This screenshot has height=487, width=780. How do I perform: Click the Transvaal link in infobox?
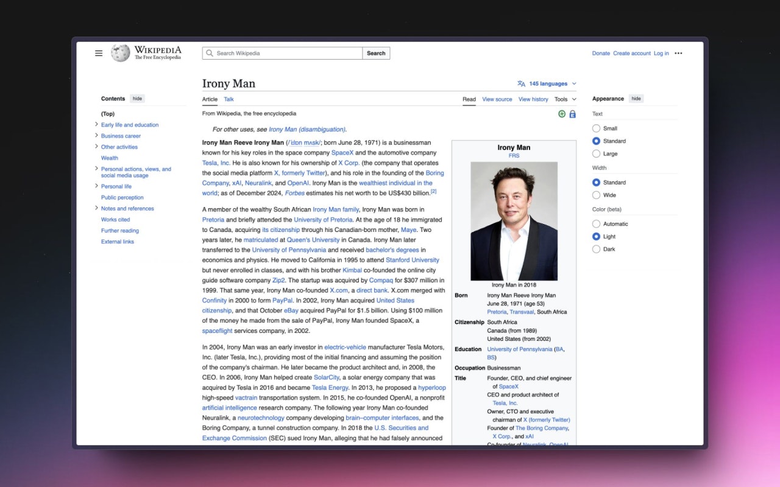coord(522,312)
